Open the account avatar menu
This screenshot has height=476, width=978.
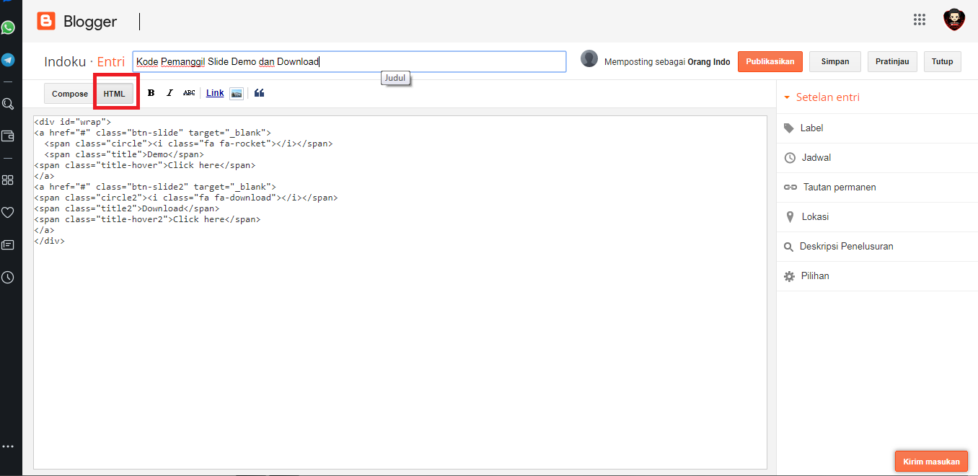click(954, 19)
